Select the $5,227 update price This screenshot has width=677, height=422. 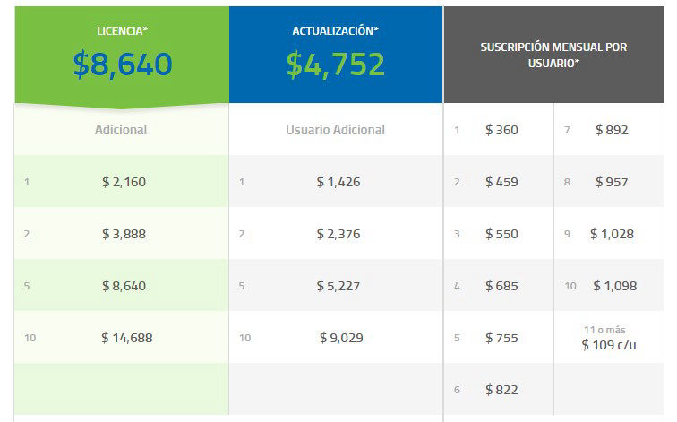338,286
